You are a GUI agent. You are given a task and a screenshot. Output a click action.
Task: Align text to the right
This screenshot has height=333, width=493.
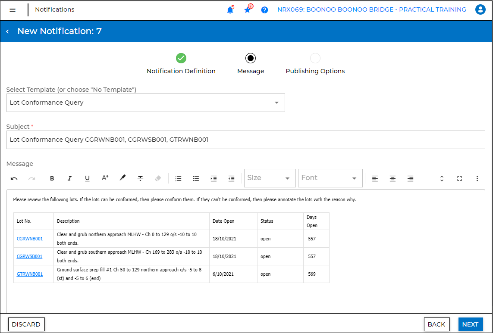(x=410, y=178)
